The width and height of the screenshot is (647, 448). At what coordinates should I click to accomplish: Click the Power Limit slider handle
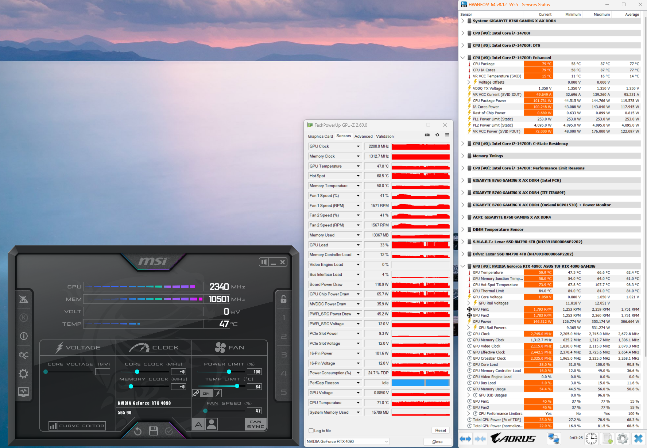[229, 372]
